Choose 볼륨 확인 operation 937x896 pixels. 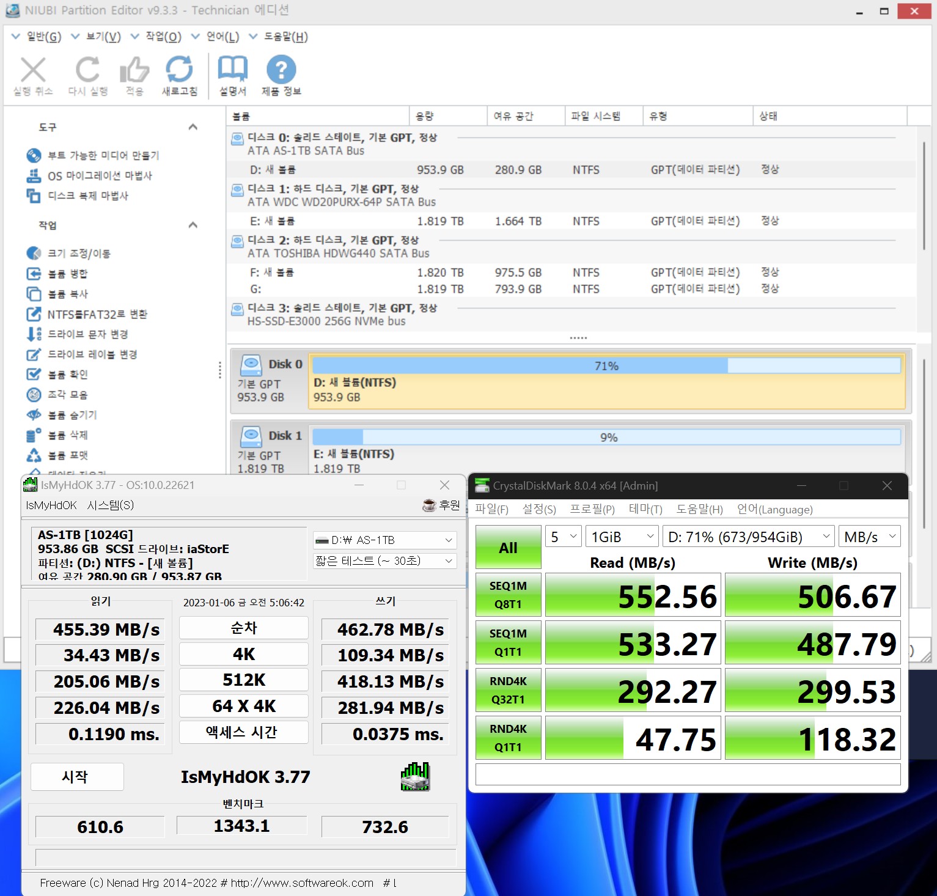pos(57,374)
